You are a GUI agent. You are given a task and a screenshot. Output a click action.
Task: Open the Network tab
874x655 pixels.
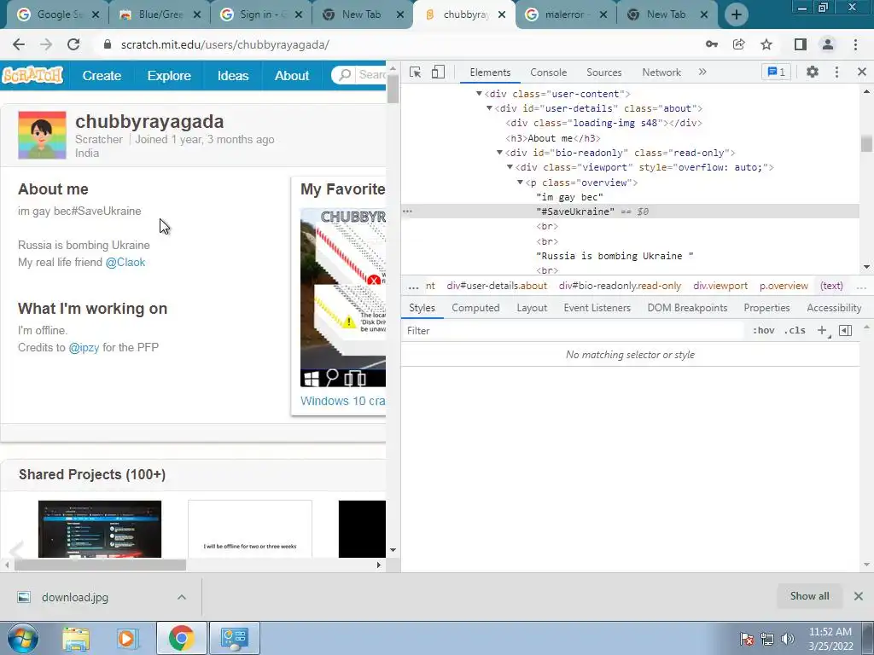(661, 72)
